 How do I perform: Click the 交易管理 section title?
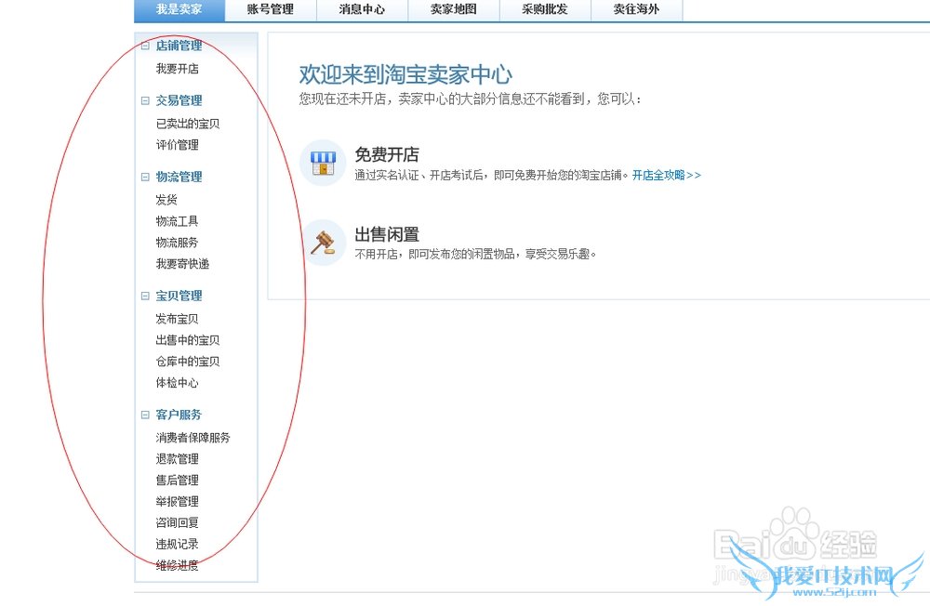[x=179, y=100]
